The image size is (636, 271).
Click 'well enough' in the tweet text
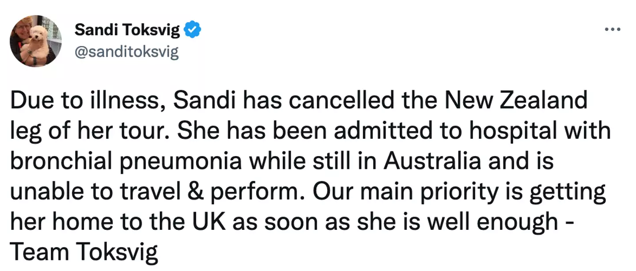[503, 221]
